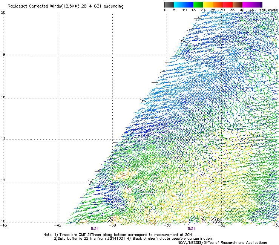The height and width of the screenshot is (245, 279).
Task: Click the latitude label '18'
Action: 3,55
